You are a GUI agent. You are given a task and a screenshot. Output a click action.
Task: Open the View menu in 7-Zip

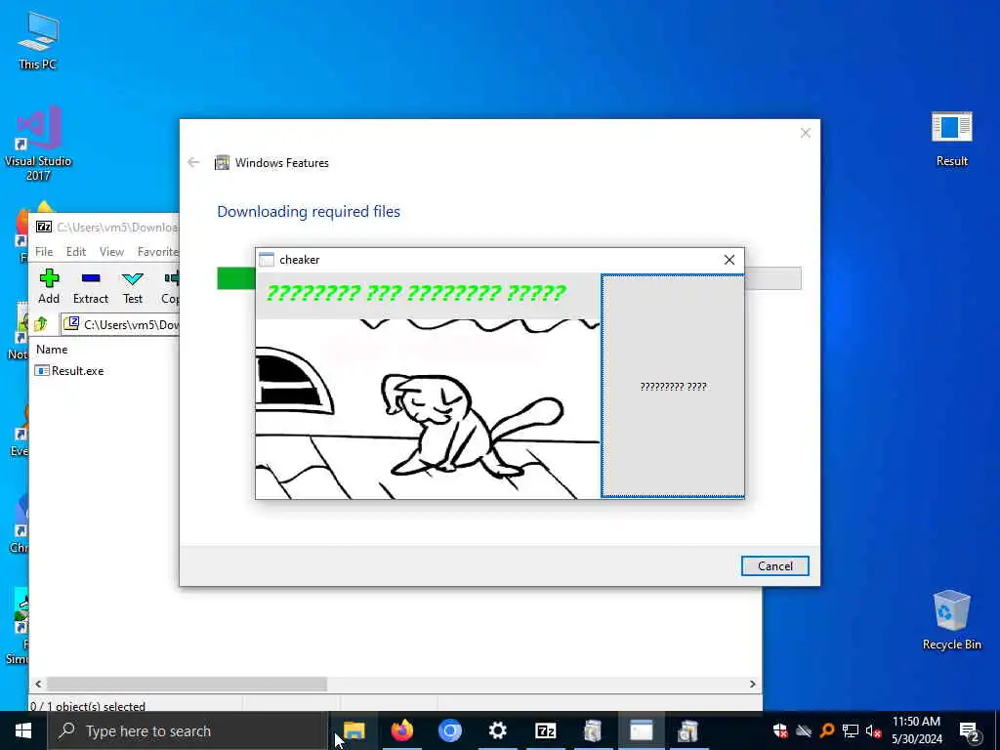pyautogui.click(x=111, y=252)
